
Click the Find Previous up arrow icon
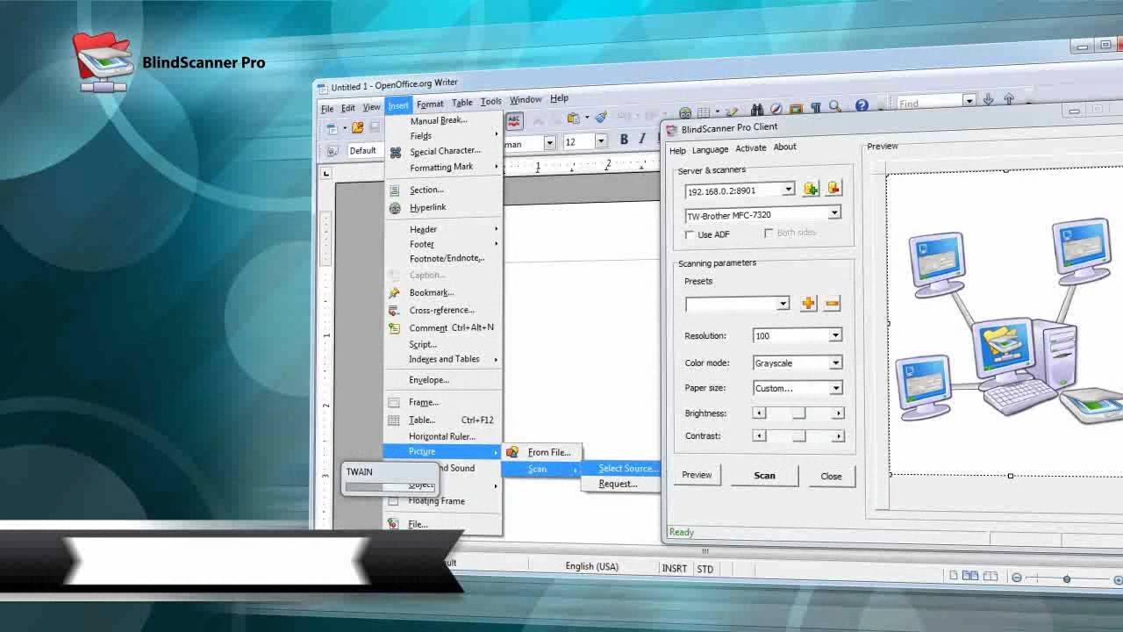[x=1008, y=99]
